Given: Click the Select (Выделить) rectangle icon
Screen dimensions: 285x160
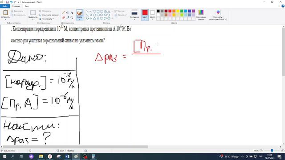Looking at the screenshot, I should click(x=33, y=12).
